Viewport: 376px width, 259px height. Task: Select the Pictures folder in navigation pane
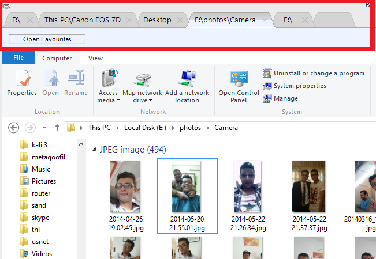44,181
